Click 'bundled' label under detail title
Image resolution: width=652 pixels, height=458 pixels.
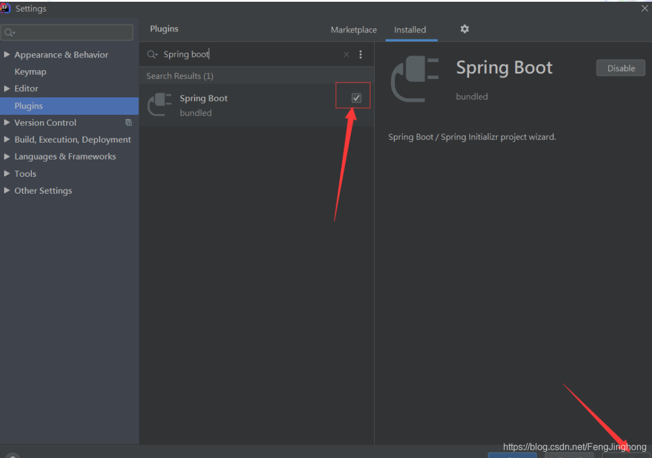(x=472, y=97)
